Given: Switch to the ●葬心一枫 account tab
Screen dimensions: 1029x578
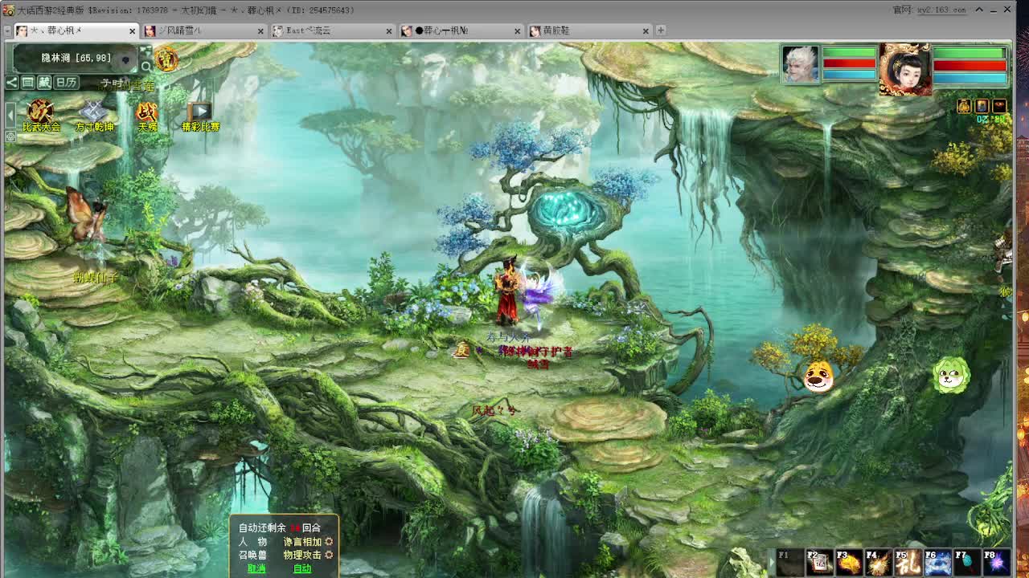Looking at the screenshot, I should [x=462, y=31].
